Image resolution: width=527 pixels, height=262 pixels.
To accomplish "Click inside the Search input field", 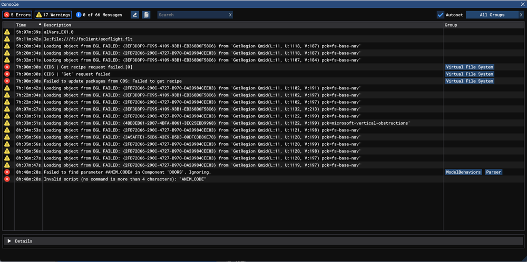I will [x=192, y=15].
